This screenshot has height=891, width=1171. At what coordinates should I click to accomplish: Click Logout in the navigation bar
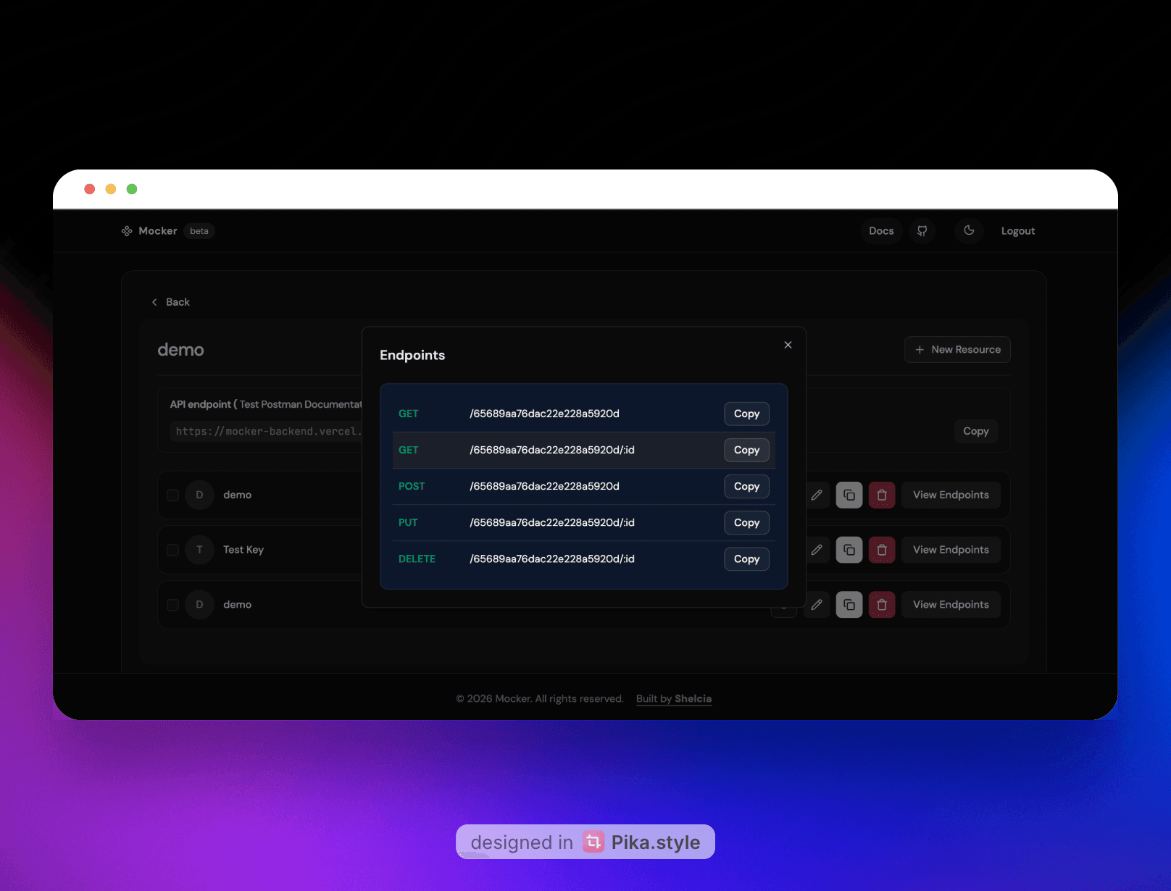point(1017,230)
